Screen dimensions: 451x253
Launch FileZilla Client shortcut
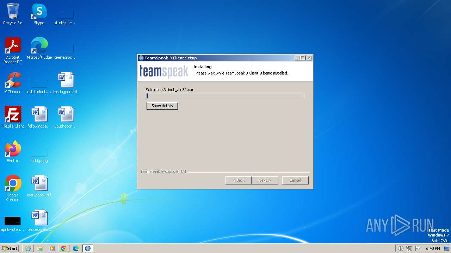pyautogui.click(x=13, y=117)
